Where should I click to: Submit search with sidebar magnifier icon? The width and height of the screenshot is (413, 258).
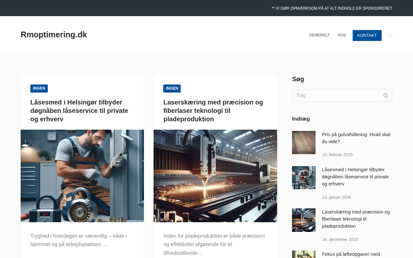pos(386,95)
